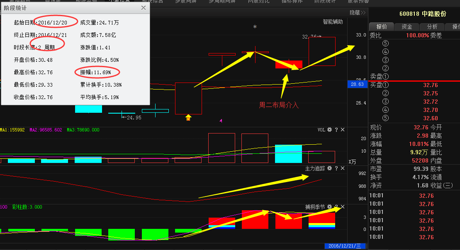
Task: Select the tall red candlestick at 32.76 high
Action: coord(322,51)
